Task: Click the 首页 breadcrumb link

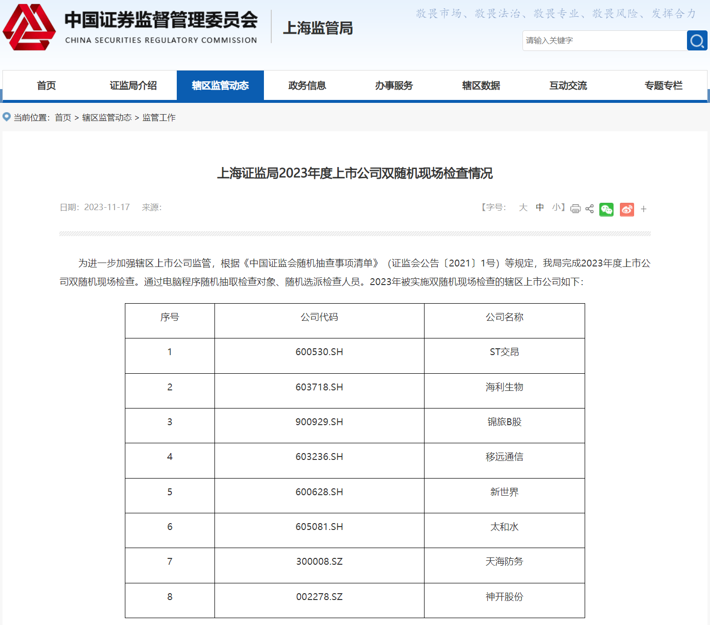Action: [x=63, y=118]
